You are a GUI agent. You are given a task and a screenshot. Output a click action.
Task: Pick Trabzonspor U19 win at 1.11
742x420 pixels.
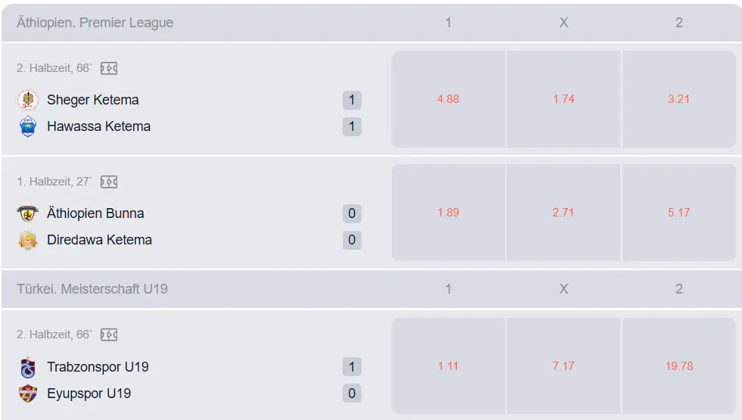pos(449,366)
